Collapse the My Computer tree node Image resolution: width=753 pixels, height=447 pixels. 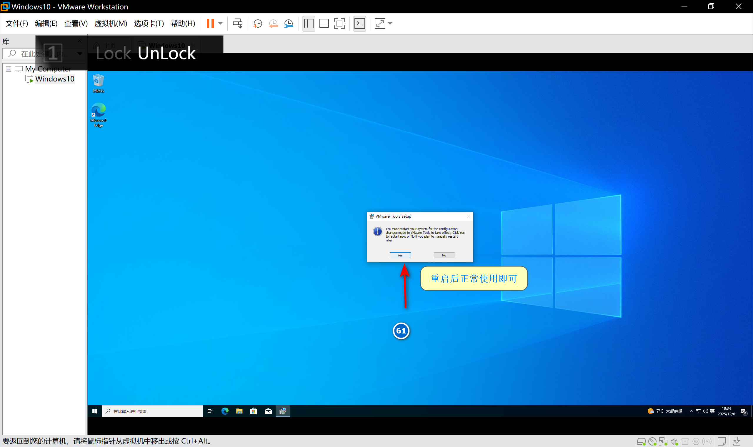tap(9, 69)
